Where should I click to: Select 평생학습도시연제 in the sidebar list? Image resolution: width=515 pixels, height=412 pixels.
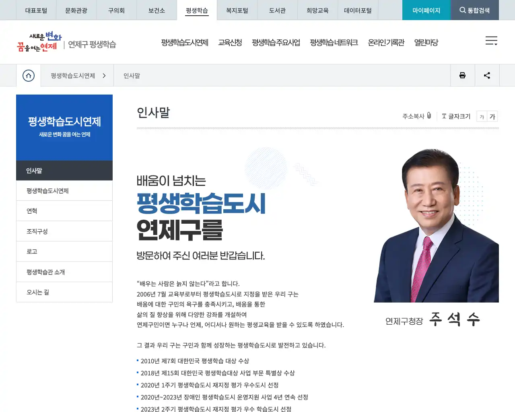tap(64, 191)
